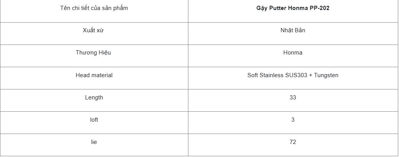Select the "Honma" brand value cell
Viewport: 399px width, 157px height.
click(293, 53)
